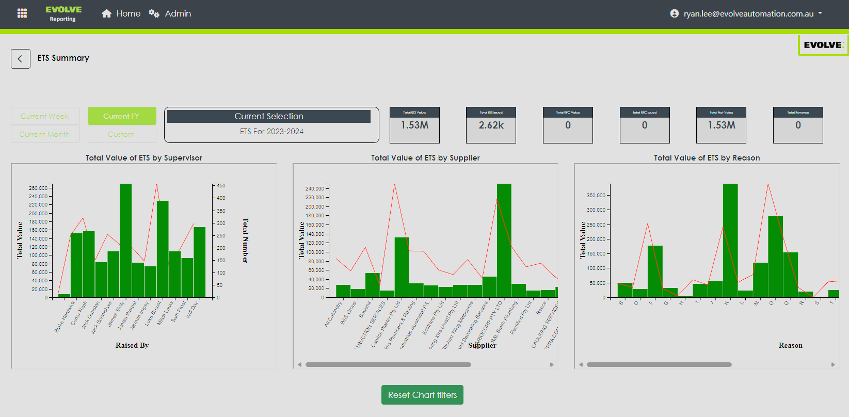
Task: Select the Current Week filter
Action: [x=45, y=116]
